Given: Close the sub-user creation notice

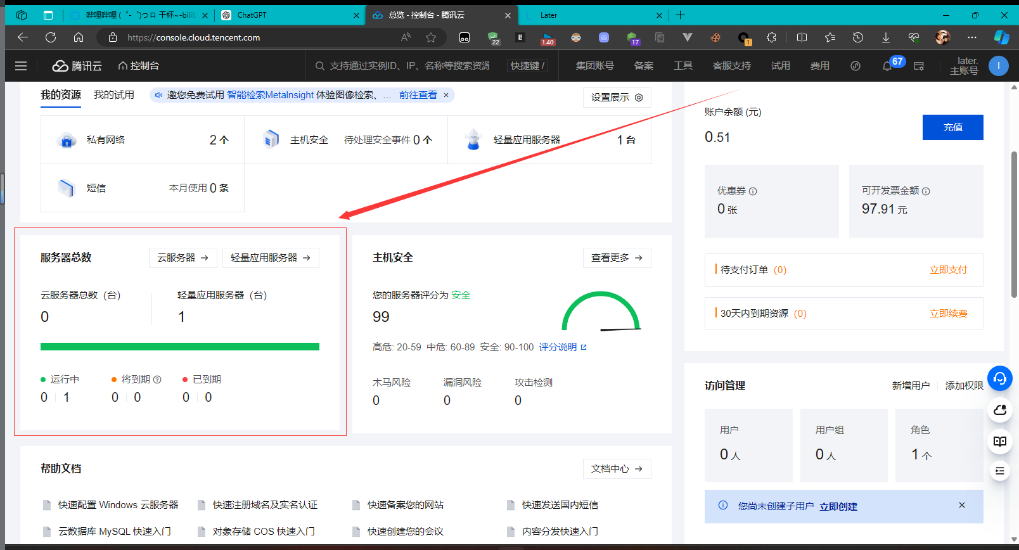Looking at the screenshot, I should [962, 505].
